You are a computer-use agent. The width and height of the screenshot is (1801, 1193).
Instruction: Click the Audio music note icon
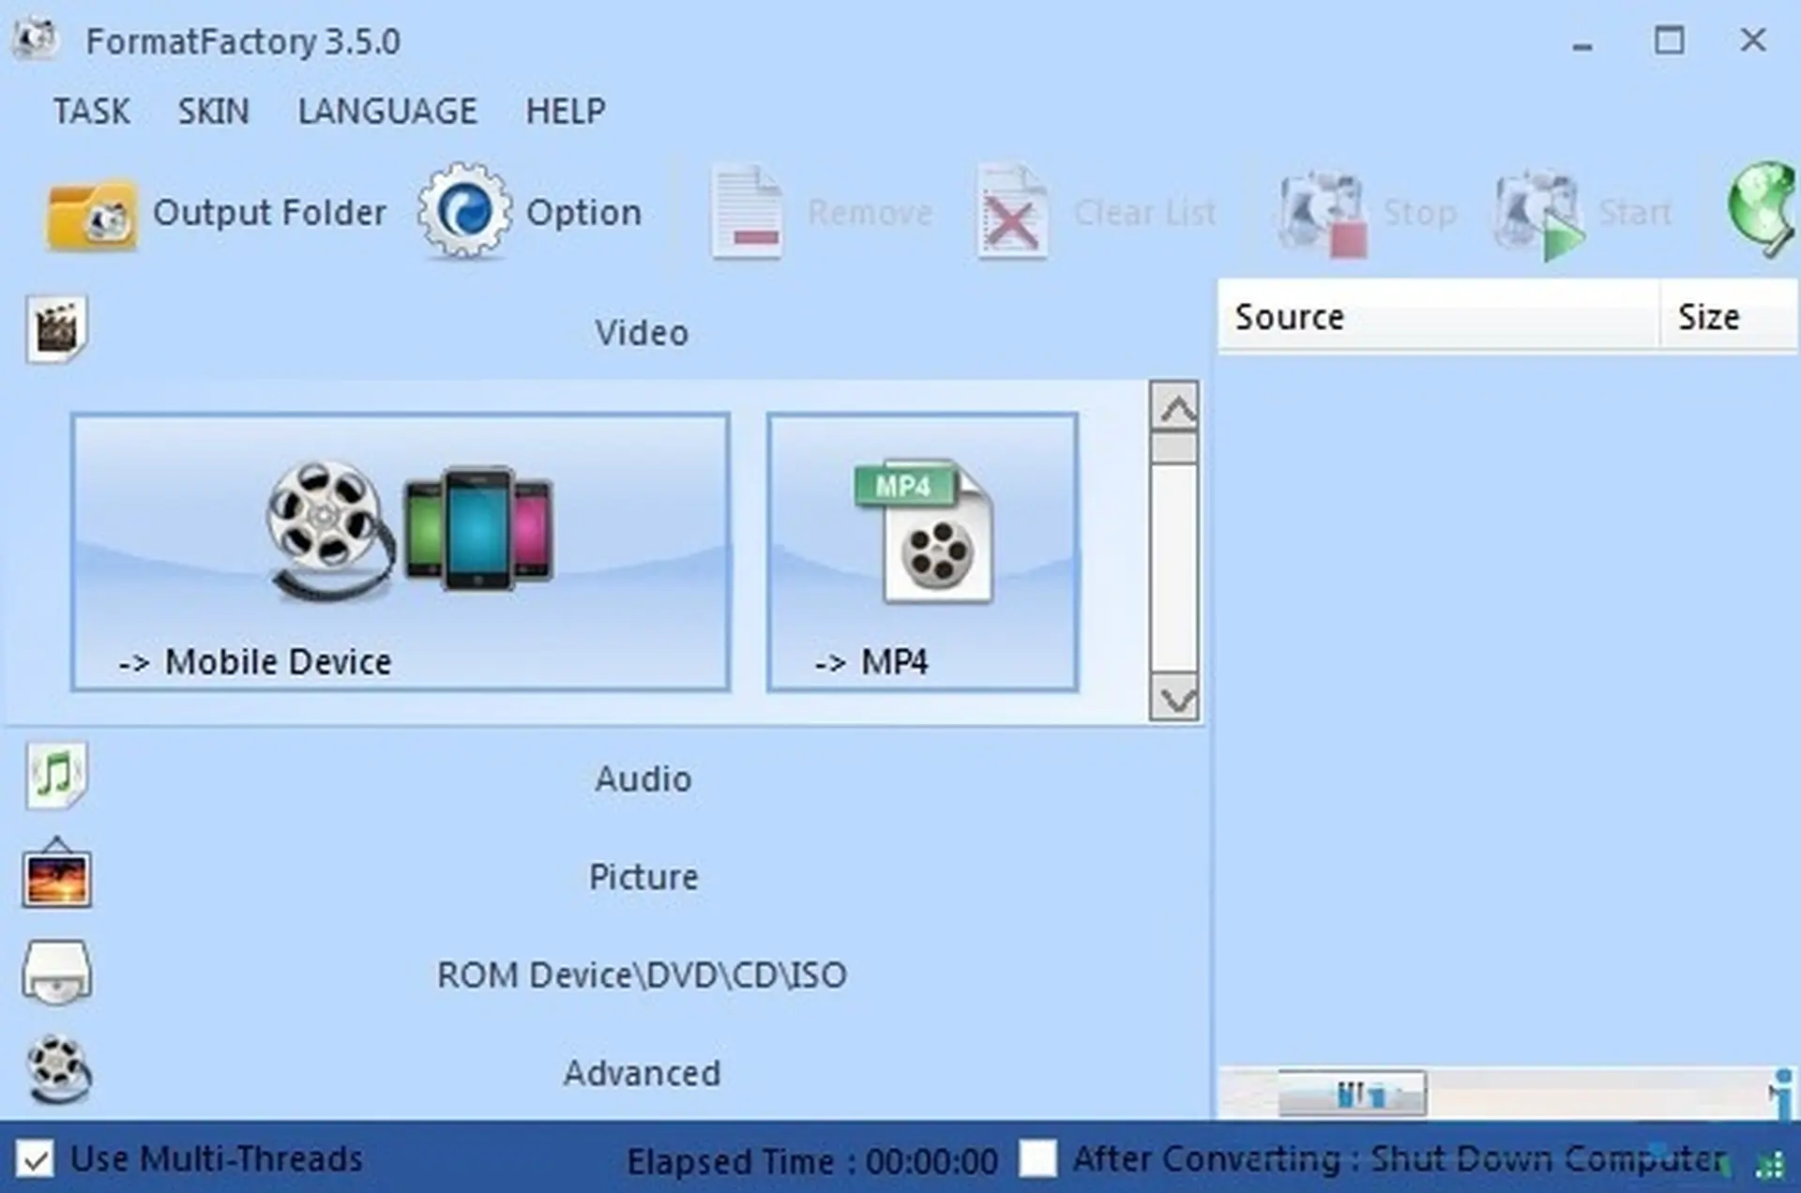pyautogui.click(x=56, y=776)
